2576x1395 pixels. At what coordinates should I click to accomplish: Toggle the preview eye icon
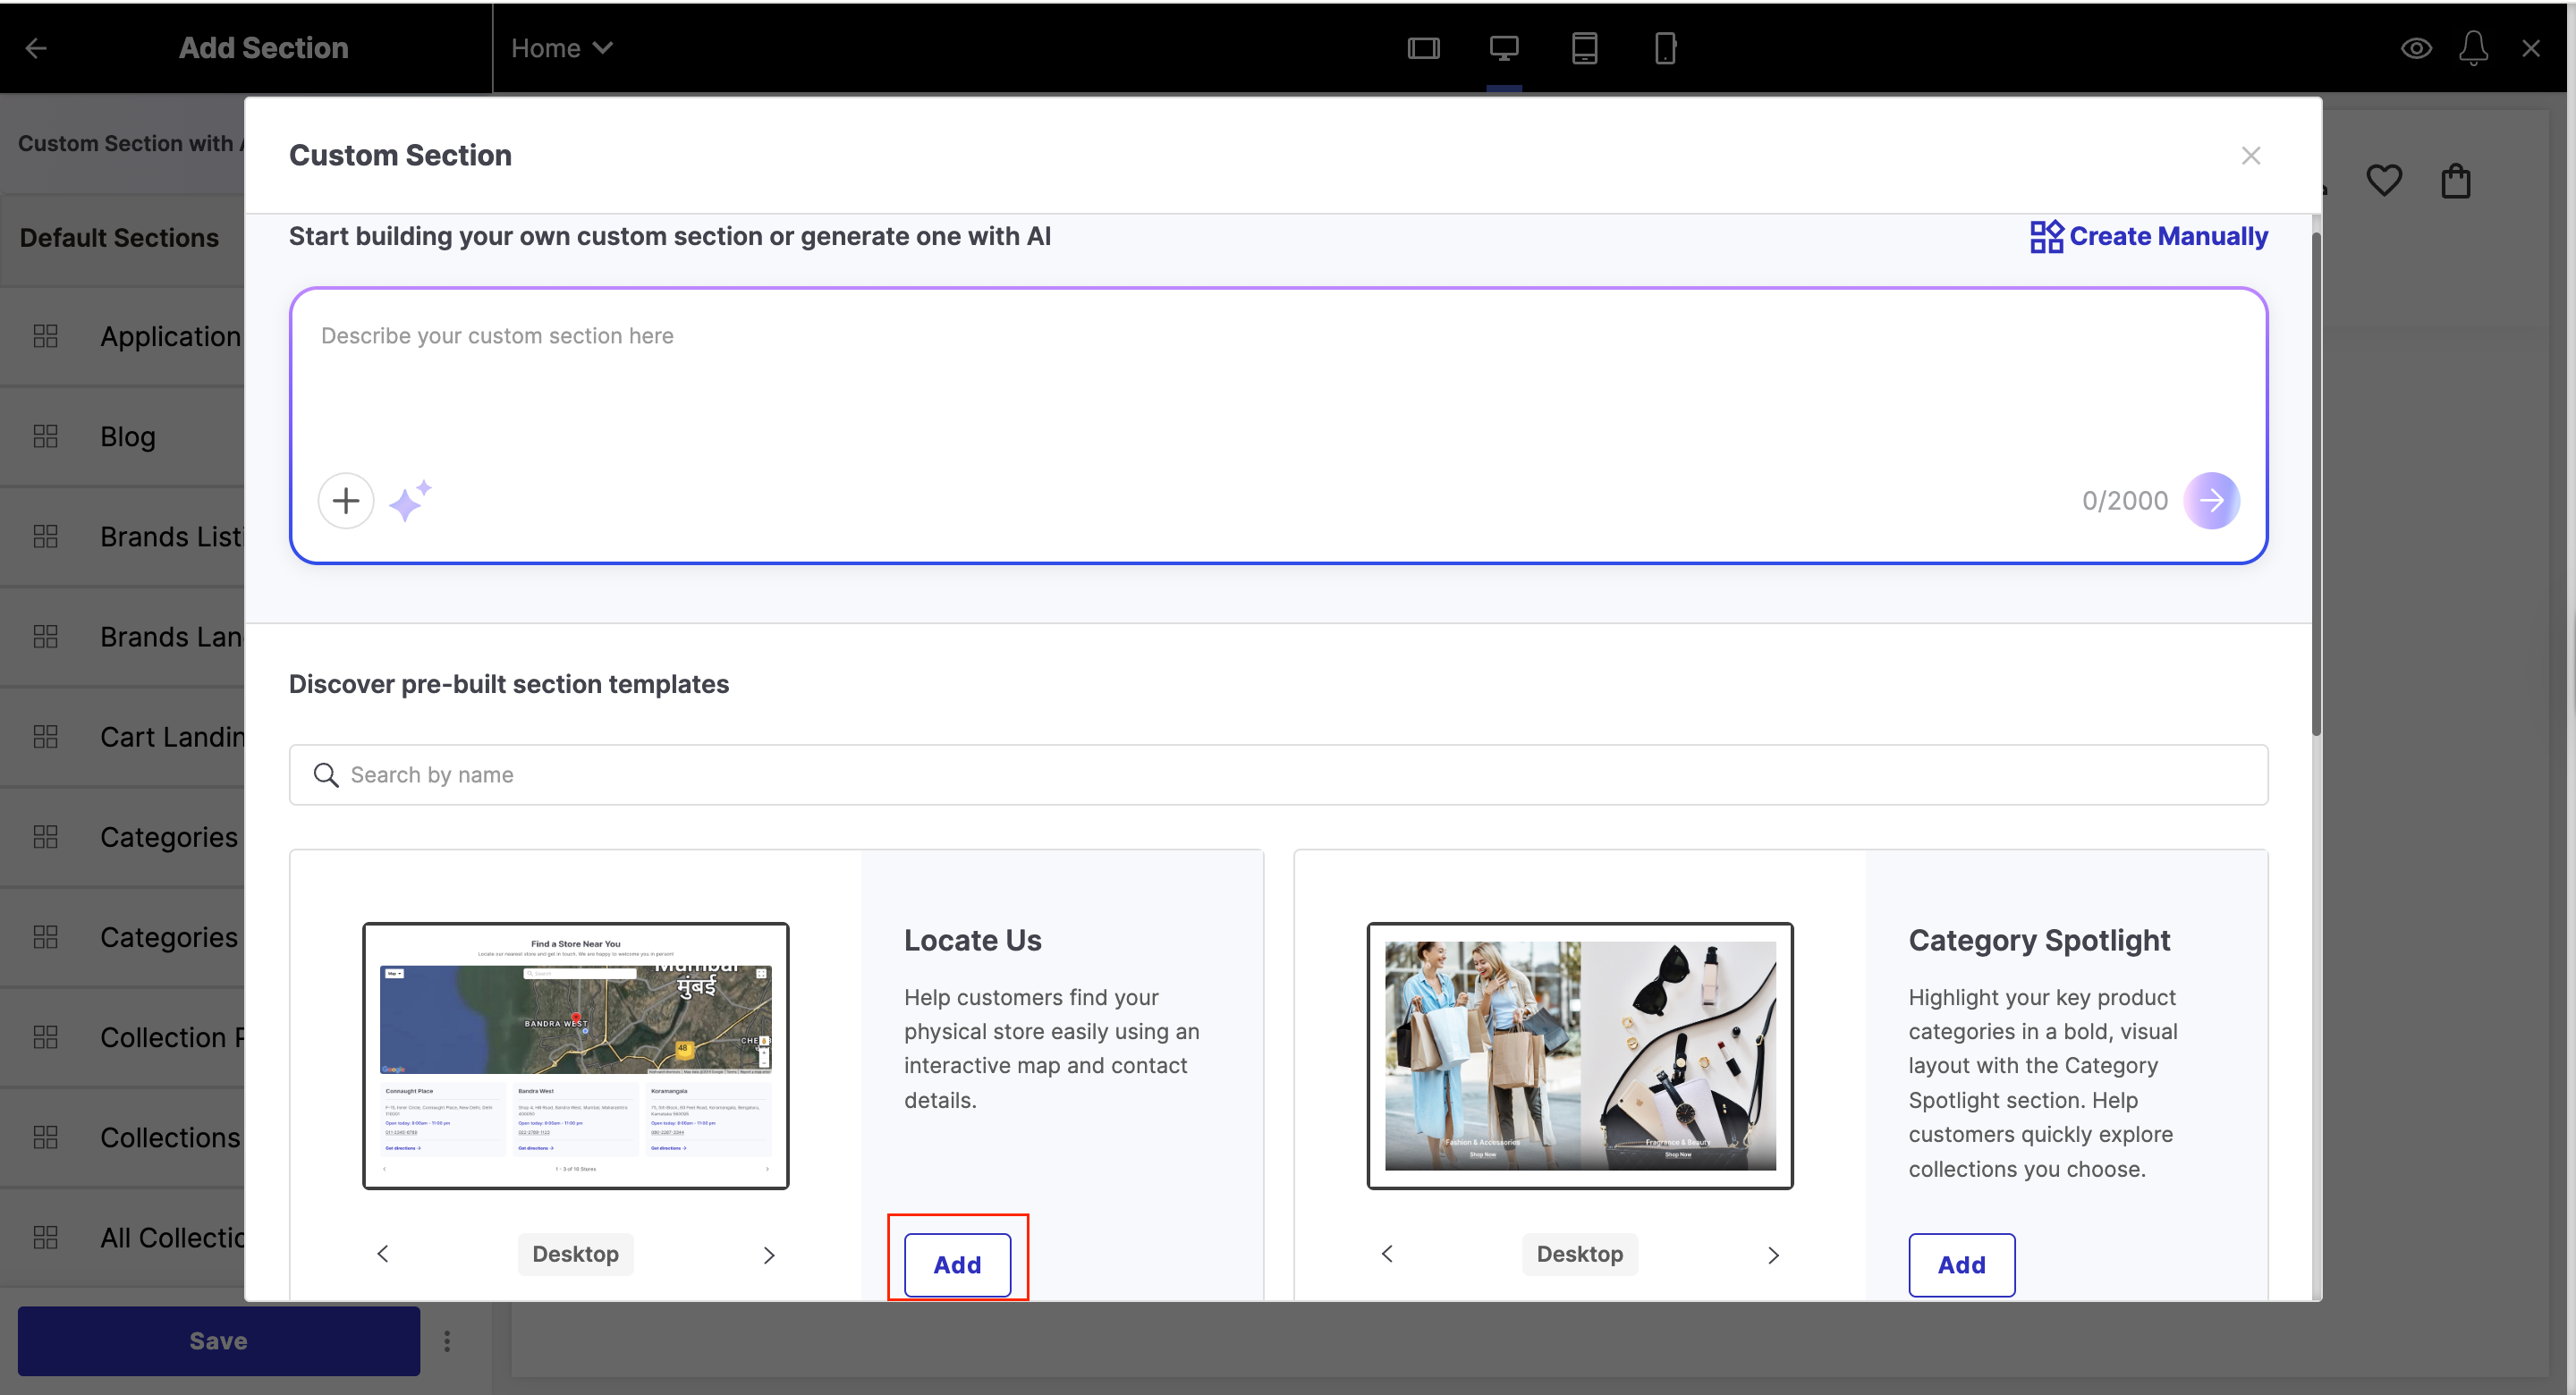(2416, 48)
